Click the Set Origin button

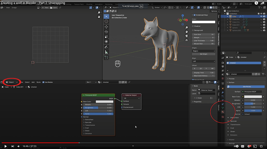(204, 54)
